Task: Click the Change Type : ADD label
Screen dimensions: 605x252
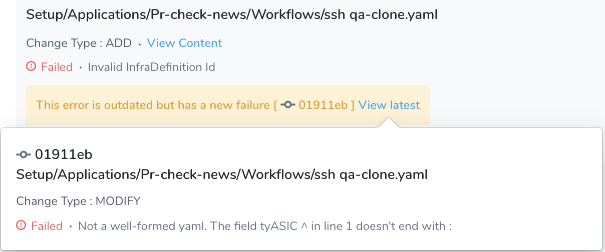Action: coord(79,43)
